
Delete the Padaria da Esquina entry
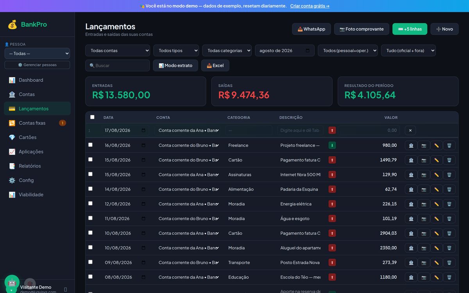[x=449, y=189]
